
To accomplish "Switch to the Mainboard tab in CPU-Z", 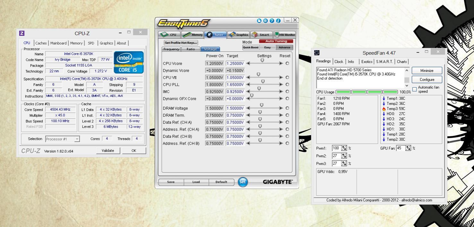I will pos(58,43).
